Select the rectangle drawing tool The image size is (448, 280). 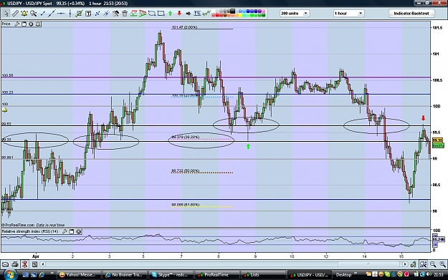[161, 14]
